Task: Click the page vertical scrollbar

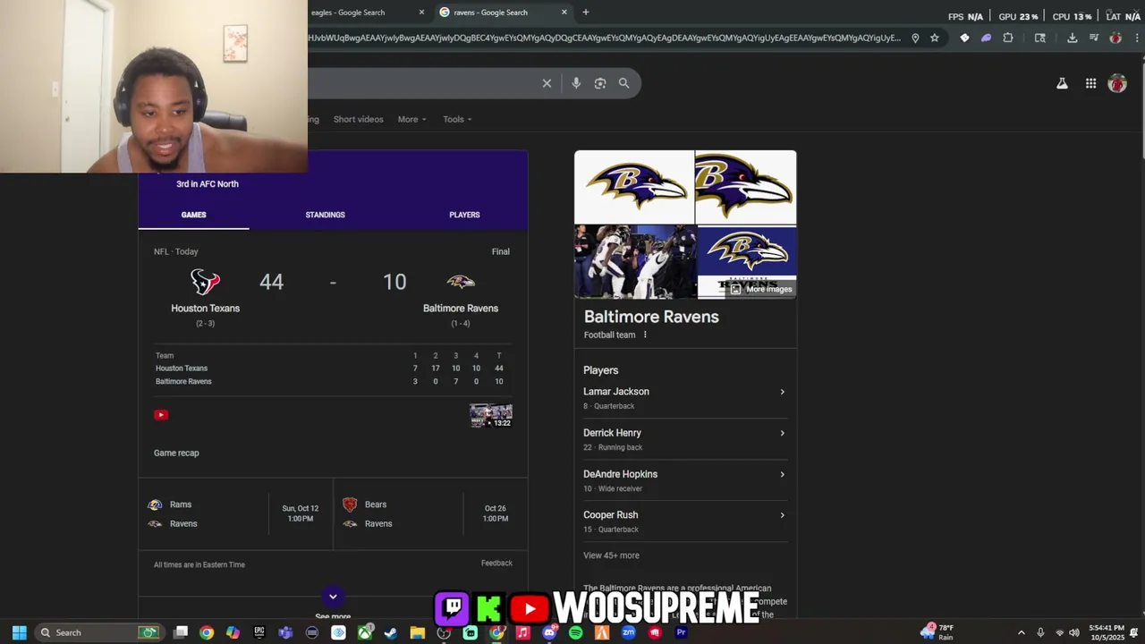Action: [1141, 107]
